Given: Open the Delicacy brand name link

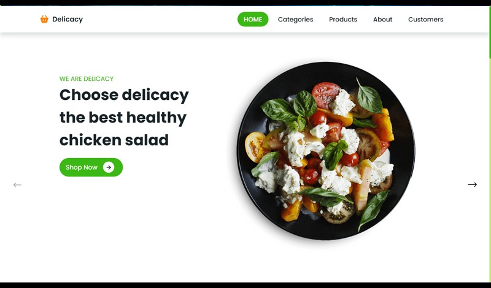Looking at the screenshot, I should [x=68, y=20].
